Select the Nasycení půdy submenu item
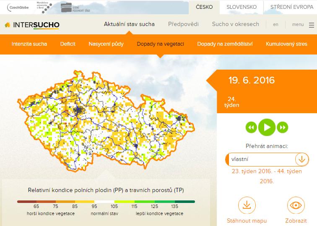This screenshot has width=317, height=226. tap(106, 44)
